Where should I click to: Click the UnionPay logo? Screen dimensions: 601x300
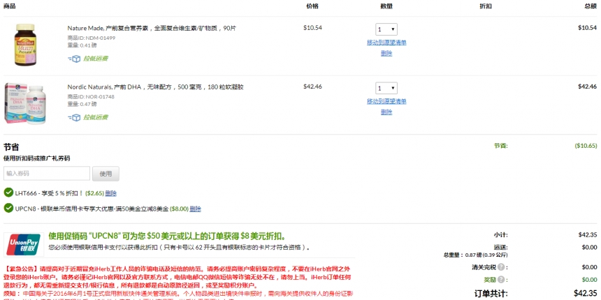(x=24, y=245)
